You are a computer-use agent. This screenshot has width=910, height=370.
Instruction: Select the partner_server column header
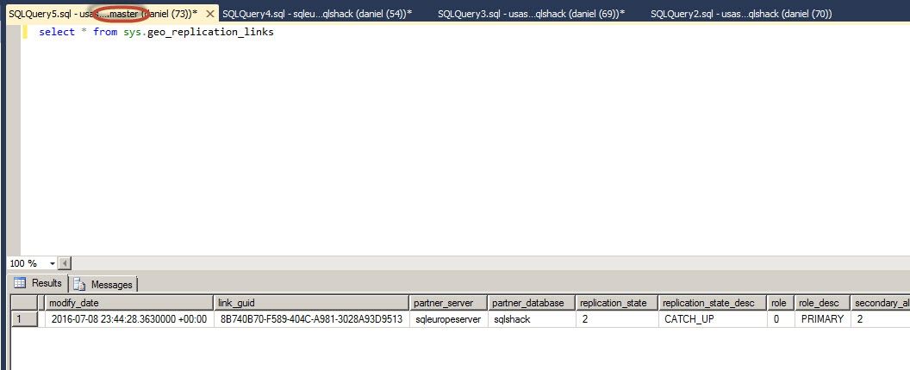point(449,303)
